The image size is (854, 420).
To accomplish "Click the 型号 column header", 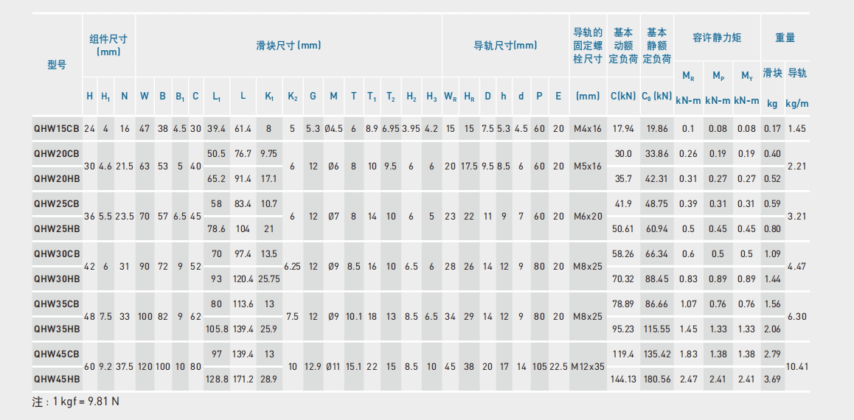I will tap(57, 66).
